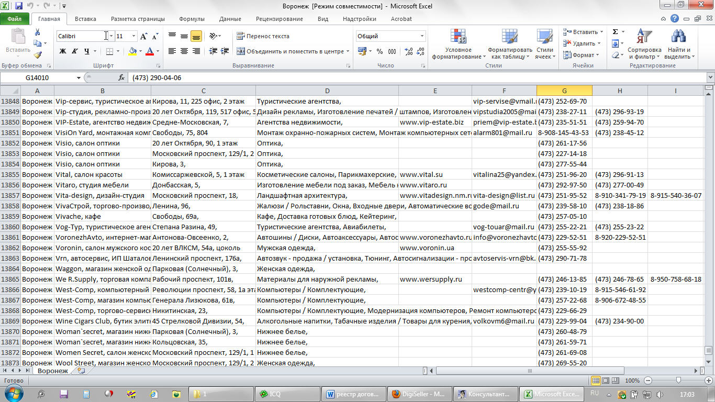Center text horizontally in the cell

pyautogui.click(x=184, y=51)
